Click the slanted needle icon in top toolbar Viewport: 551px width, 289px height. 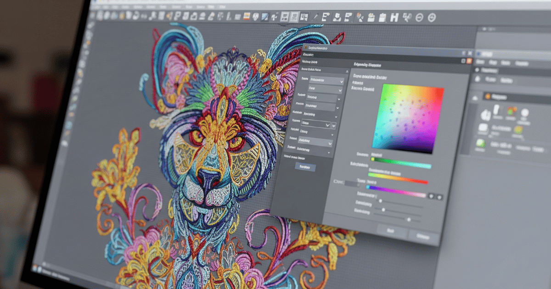tap(315, 17)
